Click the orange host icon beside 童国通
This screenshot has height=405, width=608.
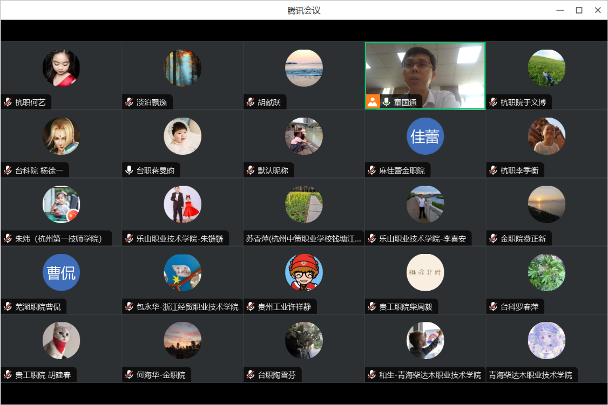pyautogui.click(x=373, y=102)
